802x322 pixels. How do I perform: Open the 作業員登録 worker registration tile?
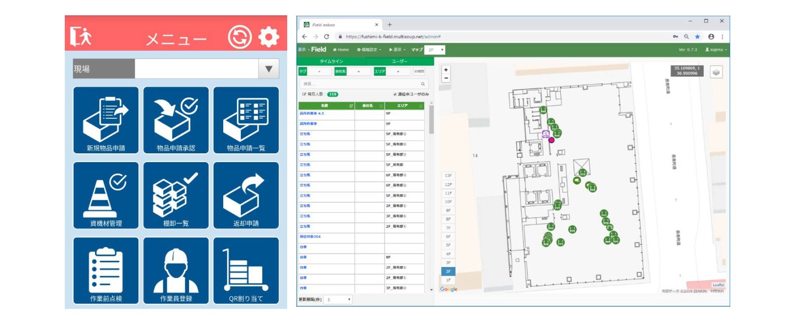click(x=176, y=270)
